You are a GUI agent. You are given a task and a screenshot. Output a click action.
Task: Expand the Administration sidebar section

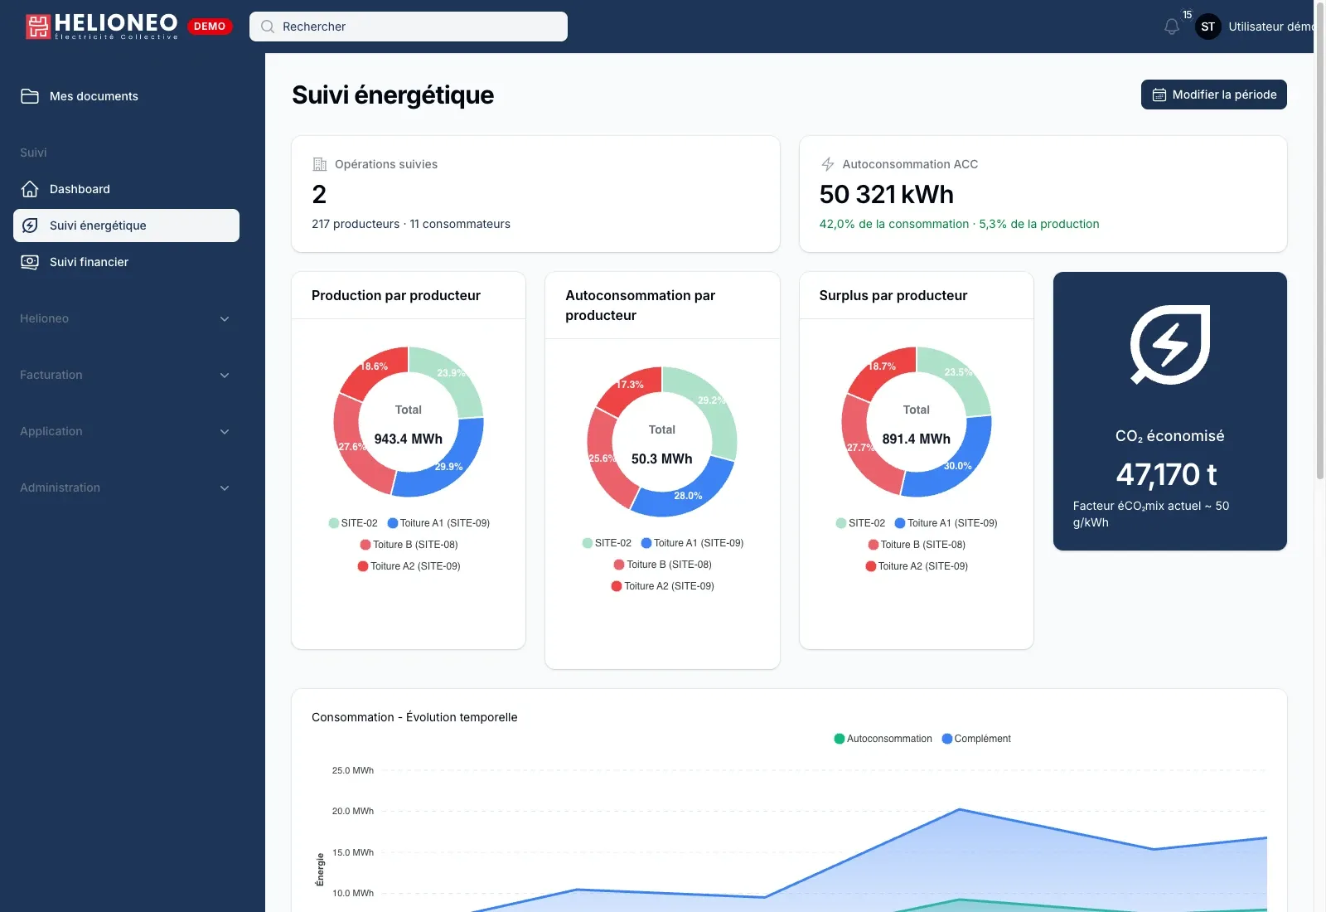(x=126, y=488)
